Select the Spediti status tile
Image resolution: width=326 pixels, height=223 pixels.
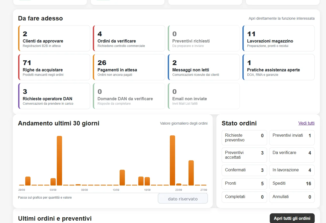tap(292, 184)
